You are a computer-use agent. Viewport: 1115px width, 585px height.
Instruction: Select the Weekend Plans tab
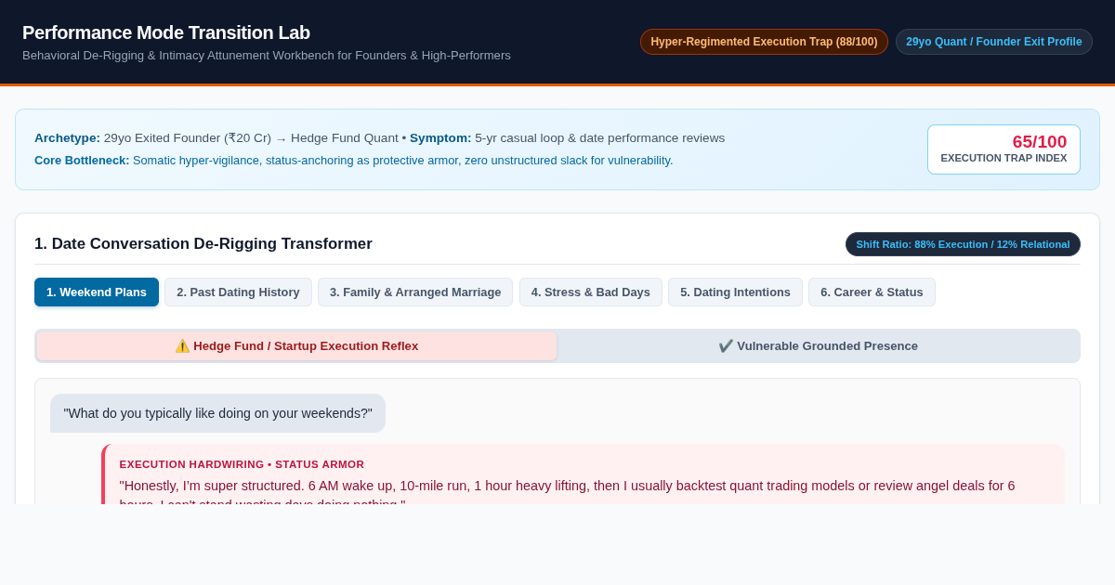click(97, 292)
